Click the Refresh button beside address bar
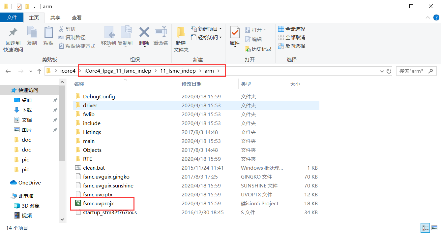441x233 pixels. coord(389,71)
